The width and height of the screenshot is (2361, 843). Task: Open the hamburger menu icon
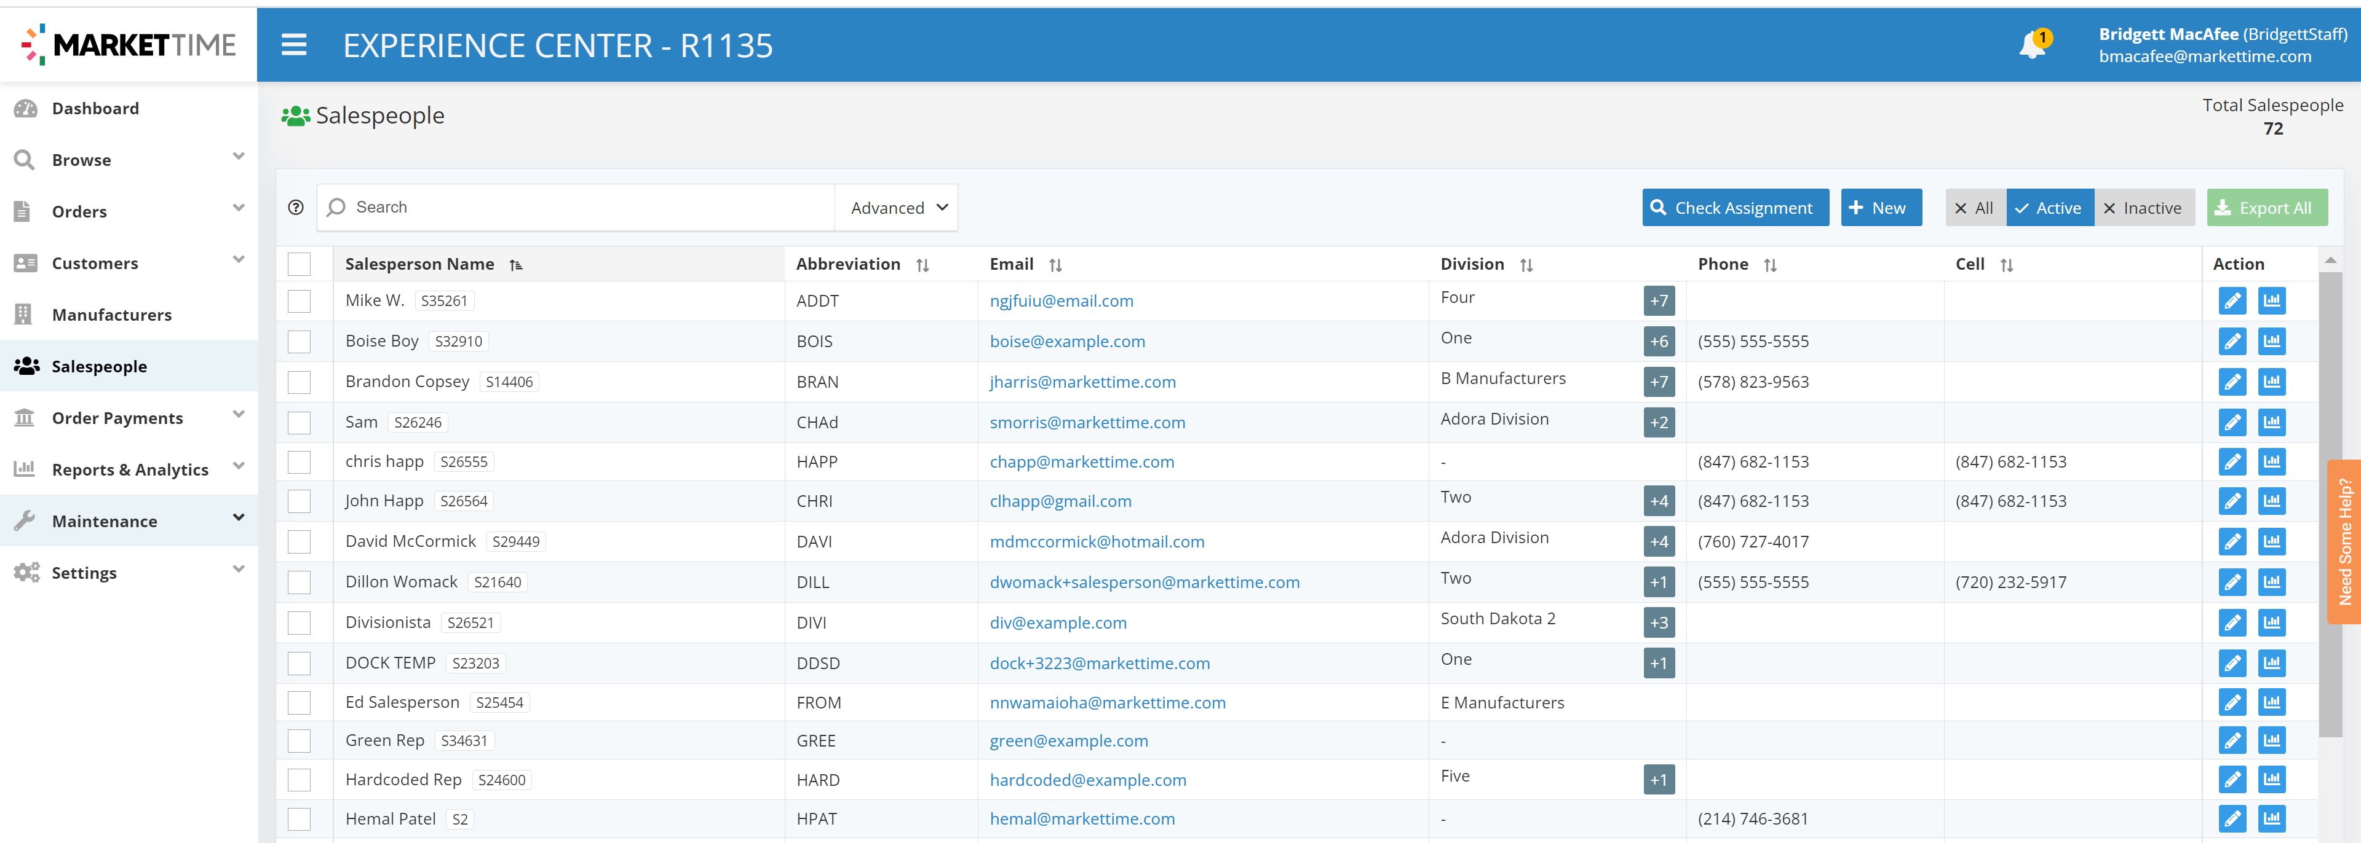(x=293, y=45)
